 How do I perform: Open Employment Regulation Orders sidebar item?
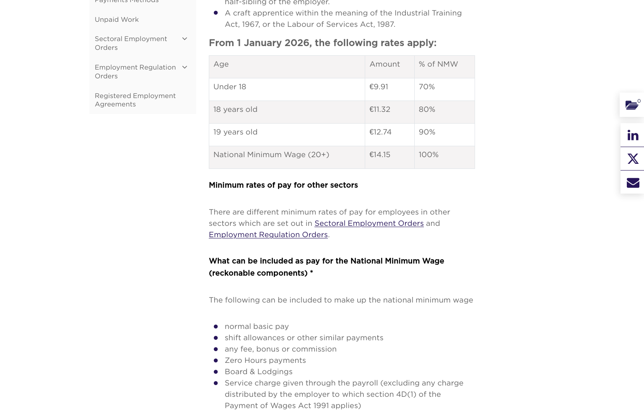[135, 72]
